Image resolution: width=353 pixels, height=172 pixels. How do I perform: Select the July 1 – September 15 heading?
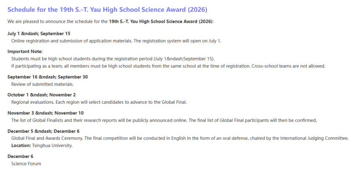(39, 34)
